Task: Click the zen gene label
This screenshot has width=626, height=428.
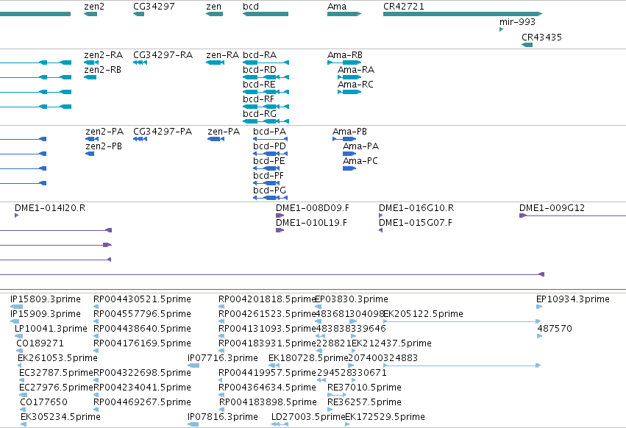Action: tap(213, 7)
